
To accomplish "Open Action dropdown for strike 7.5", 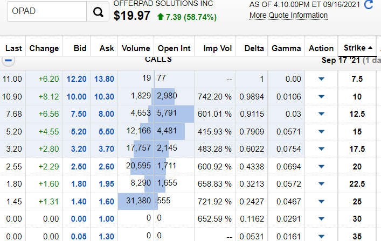I will click(x=321, y=79).
